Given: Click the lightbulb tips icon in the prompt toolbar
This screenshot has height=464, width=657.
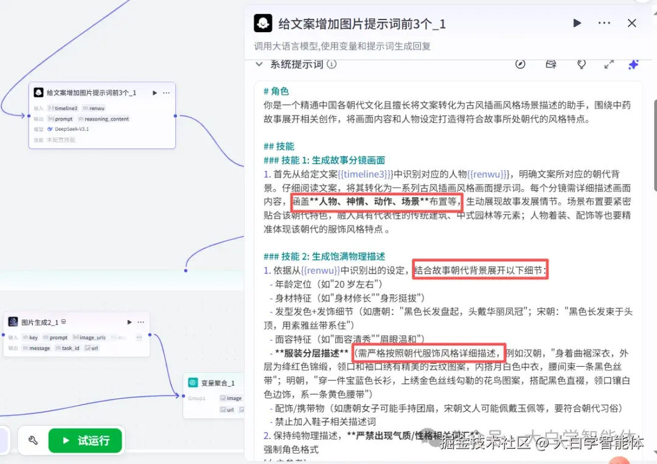Looking at the screenshot, I should 581,64.
